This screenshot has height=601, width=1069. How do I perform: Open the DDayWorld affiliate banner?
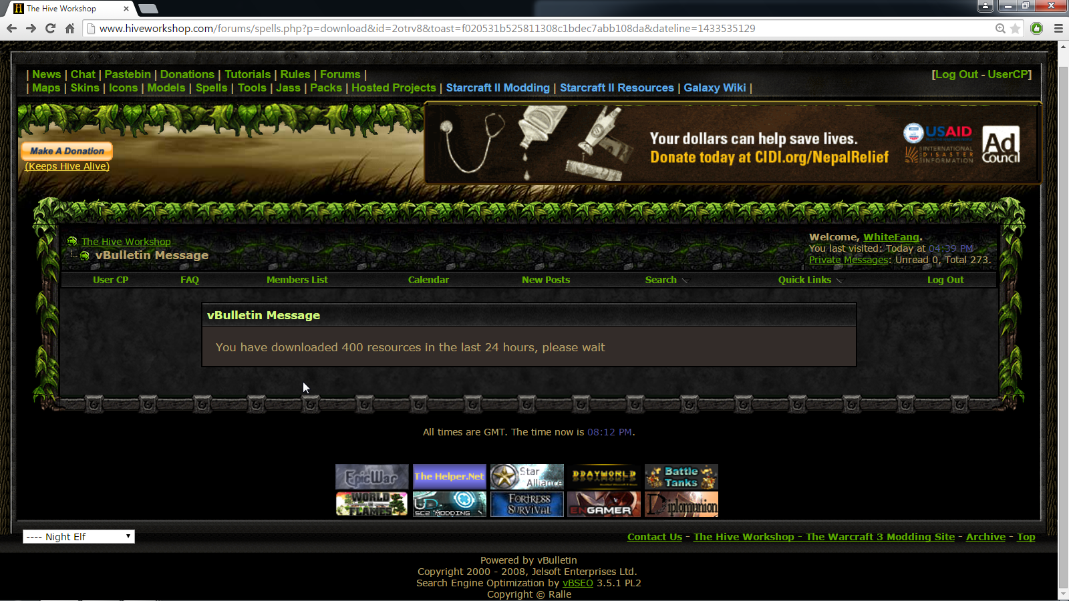604,477
